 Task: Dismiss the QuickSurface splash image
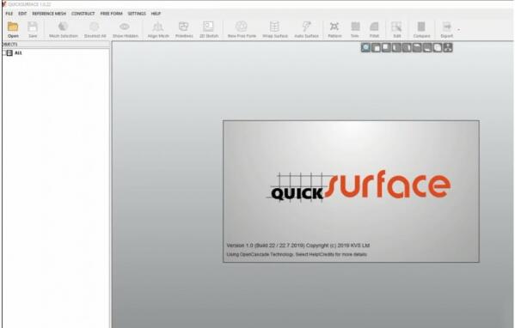click(351, 191)
